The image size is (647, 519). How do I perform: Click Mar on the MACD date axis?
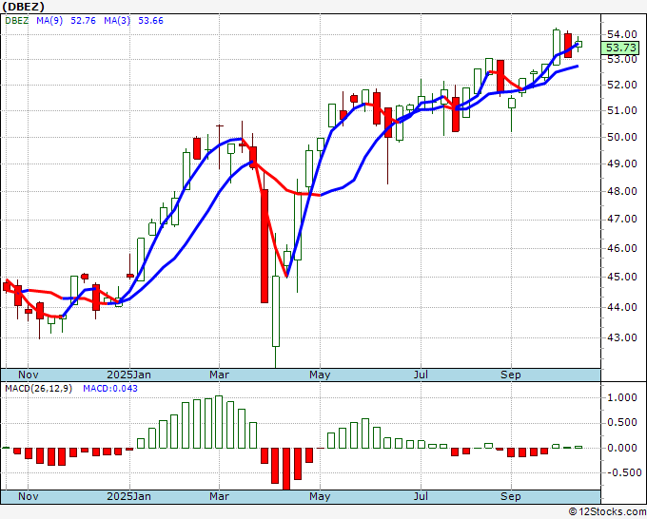[x=219, y=496]
